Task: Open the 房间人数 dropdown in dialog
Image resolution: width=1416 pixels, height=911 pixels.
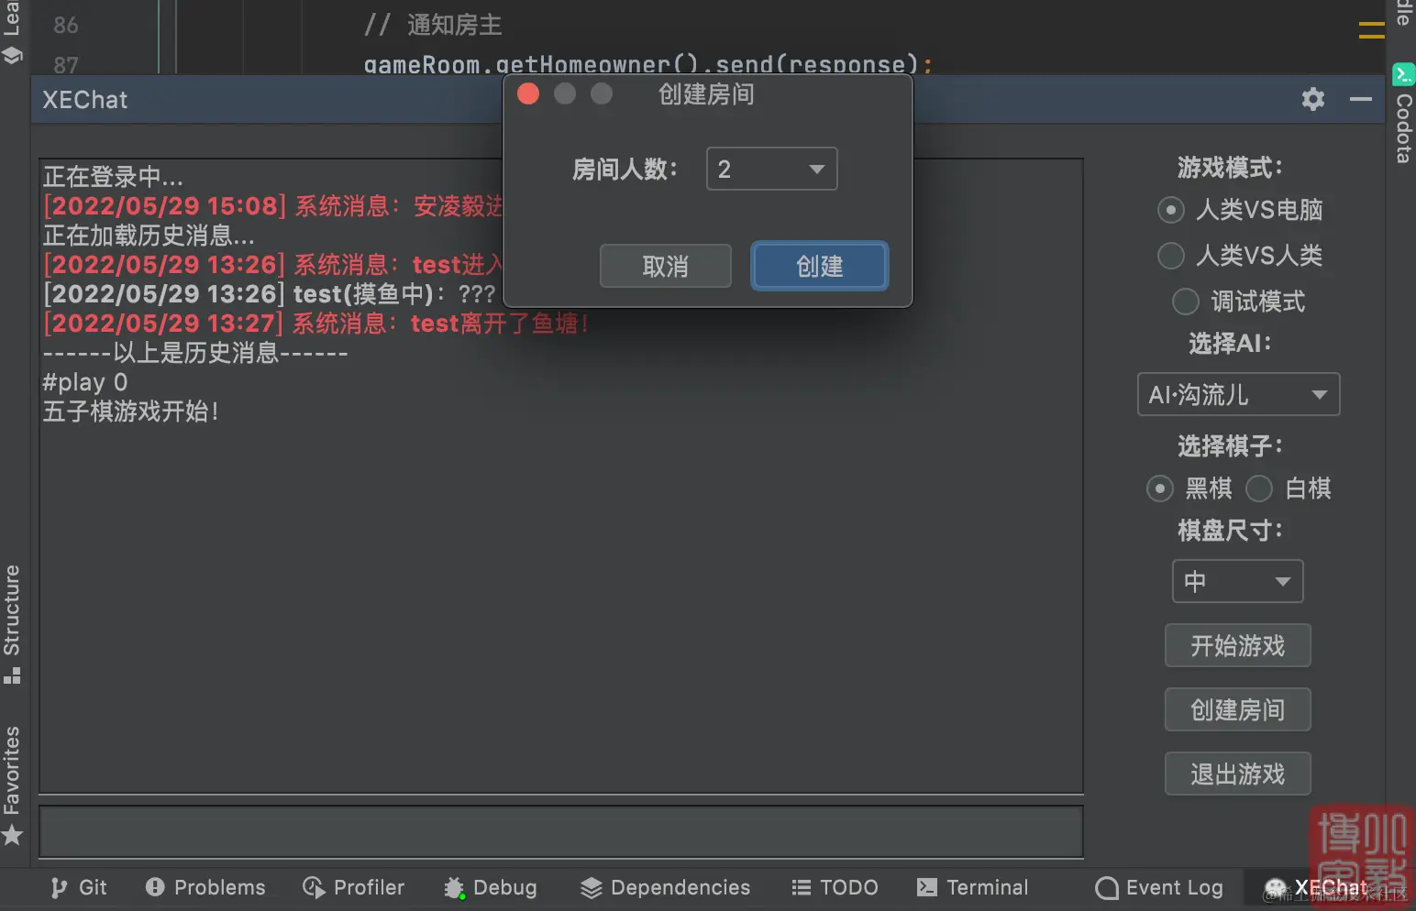Action: tap(771, 169)
